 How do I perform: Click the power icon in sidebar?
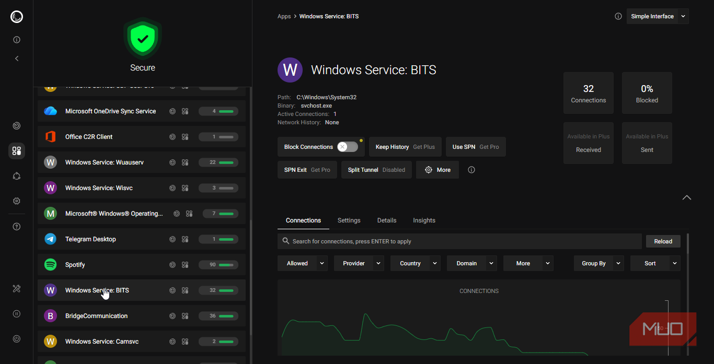17,339
